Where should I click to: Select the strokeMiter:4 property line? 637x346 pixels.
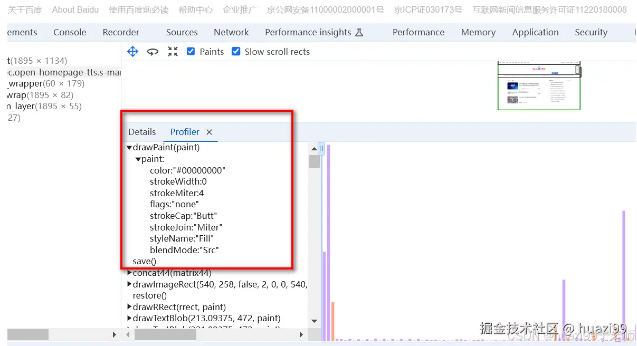click(x=177, y=193)
